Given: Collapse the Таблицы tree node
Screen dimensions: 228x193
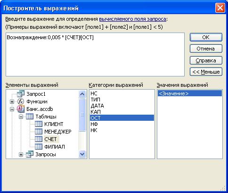Looking at the screenshot, I should (21, 117).
